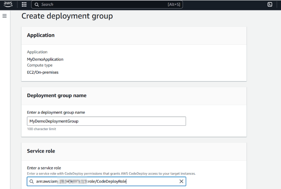
Task: Click the '100 character limit' hint
Action: coord(42,129)
